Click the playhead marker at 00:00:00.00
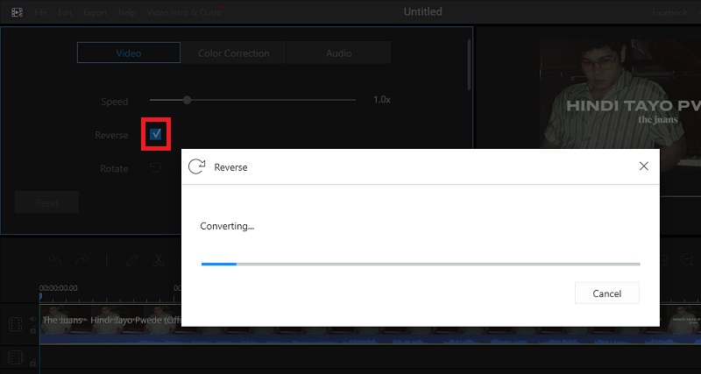The width and height of the screenshot is (701, 374). tap(40, 296)
